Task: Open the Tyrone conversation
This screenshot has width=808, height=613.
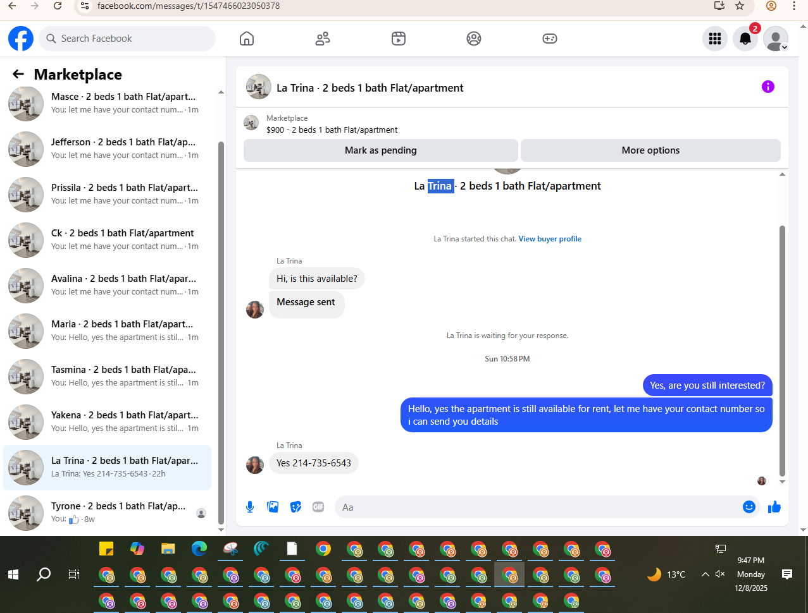Action: tap(108, 513)
